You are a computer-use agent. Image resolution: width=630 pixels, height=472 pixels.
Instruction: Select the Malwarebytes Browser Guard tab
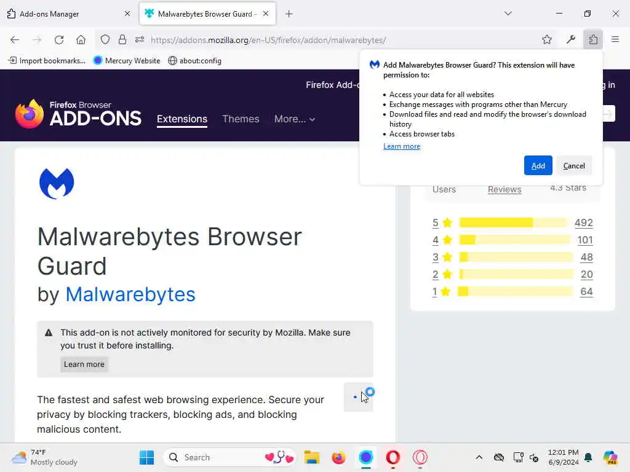207,14
